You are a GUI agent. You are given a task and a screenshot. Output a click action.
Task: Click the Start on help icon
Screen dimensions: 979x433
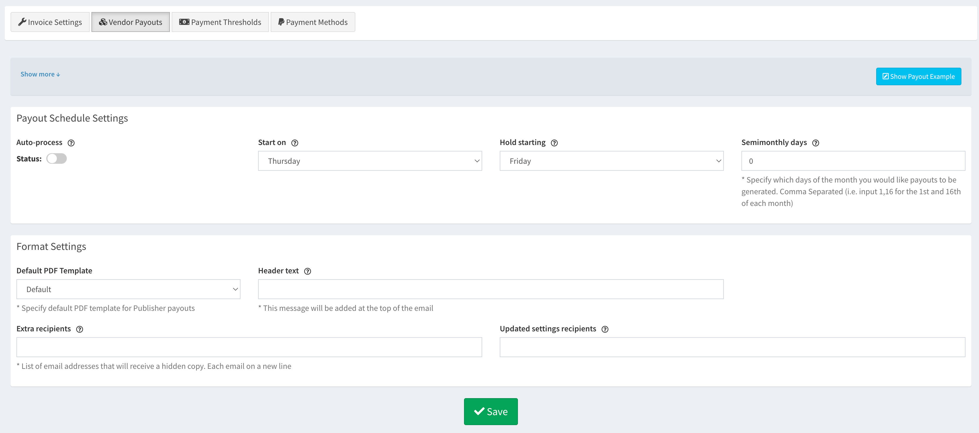point(294,143)
